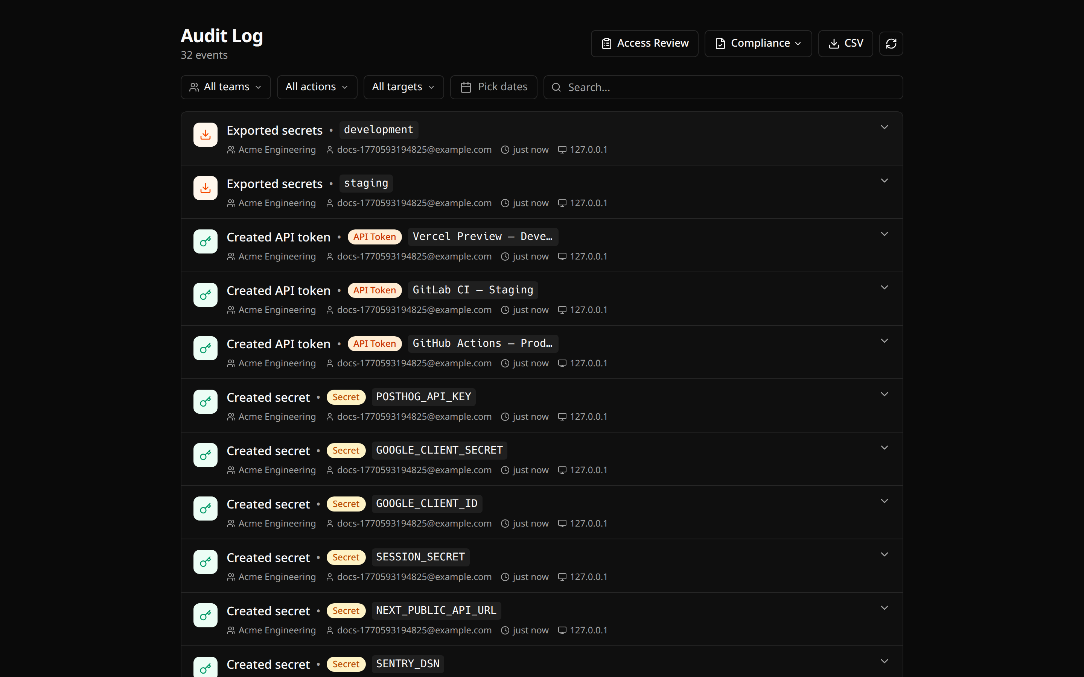Select the Pick dates filter
Screen dimensions: 1084x677
(x=493, y=87)
